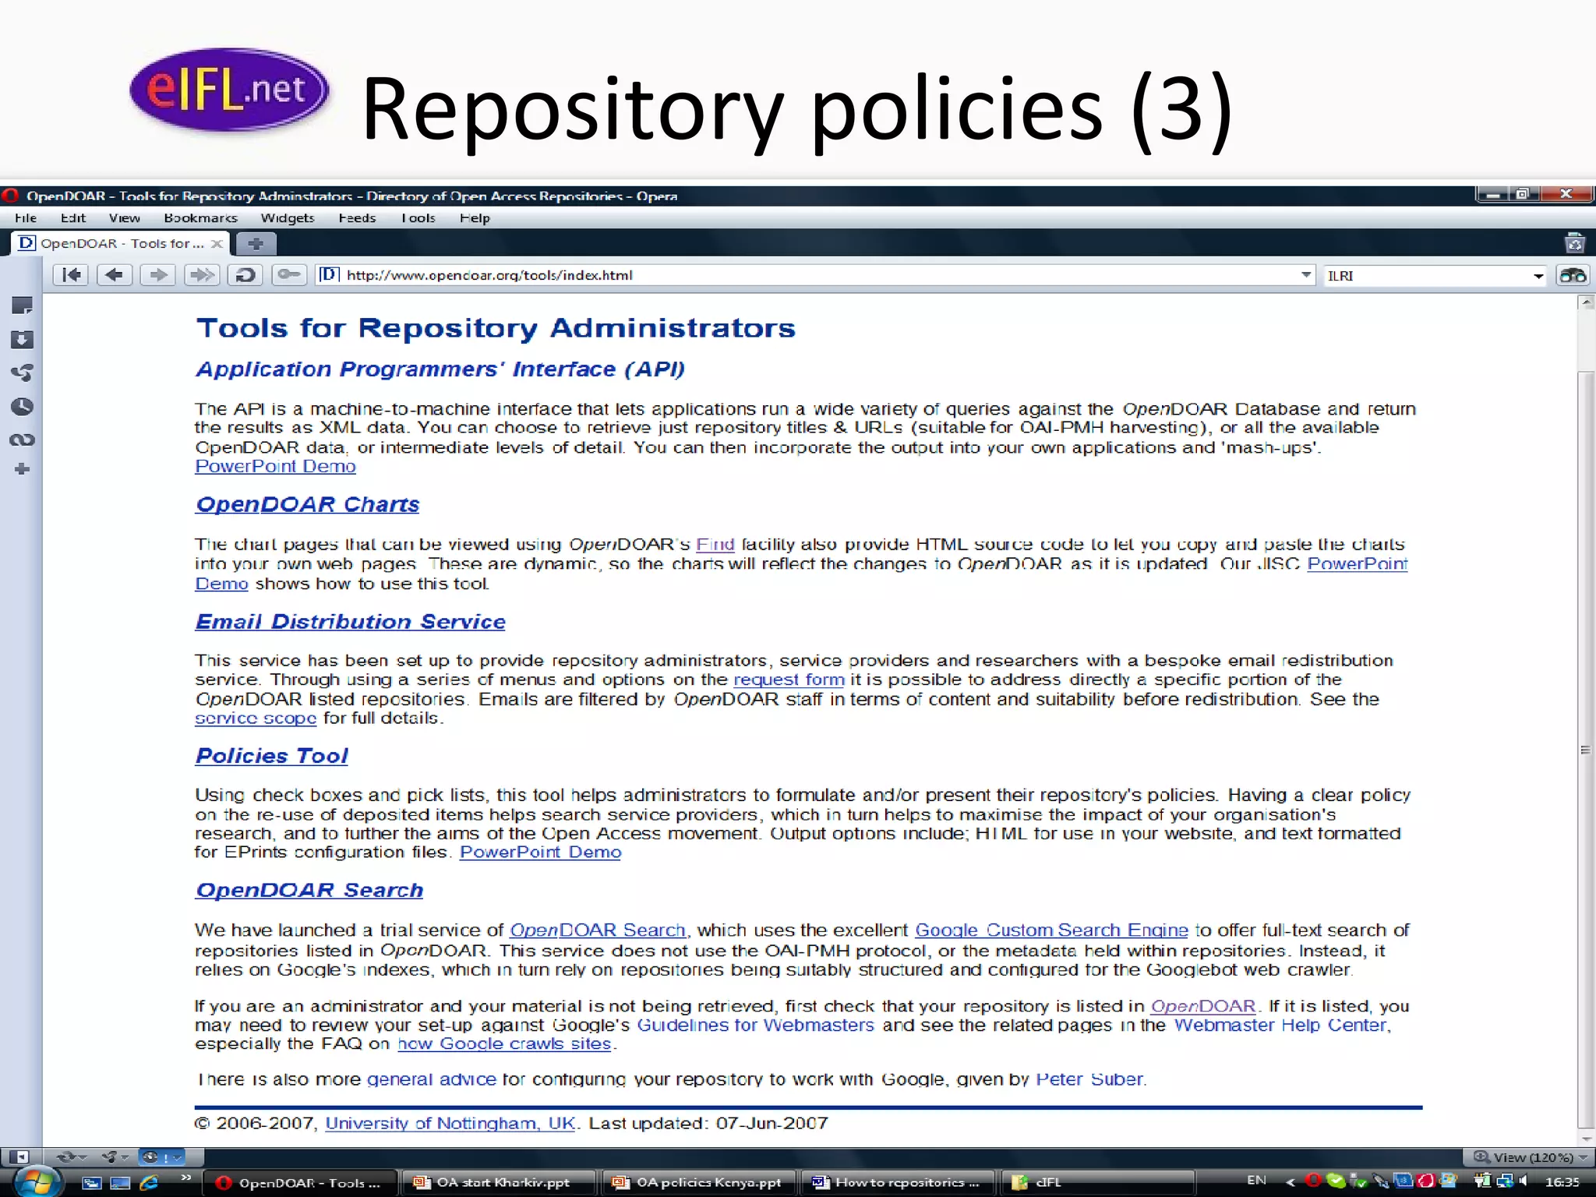Open the PowerPoint Demo link under Policies Tool

click(540, 852)
